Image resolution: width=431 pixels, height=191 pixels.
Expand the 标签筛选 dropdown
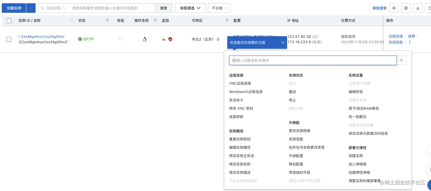pyautogui.click(x=190, y=8)
